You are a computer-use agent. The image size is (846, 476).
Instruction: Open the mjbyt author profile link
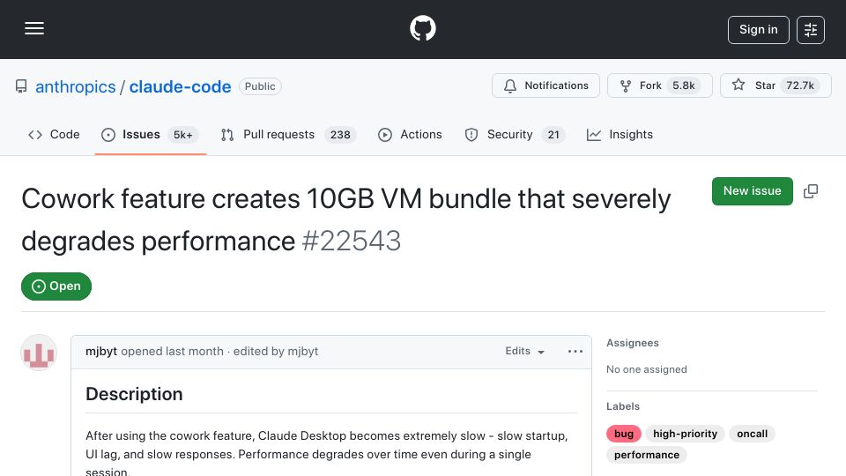click(x=100, y=352)
